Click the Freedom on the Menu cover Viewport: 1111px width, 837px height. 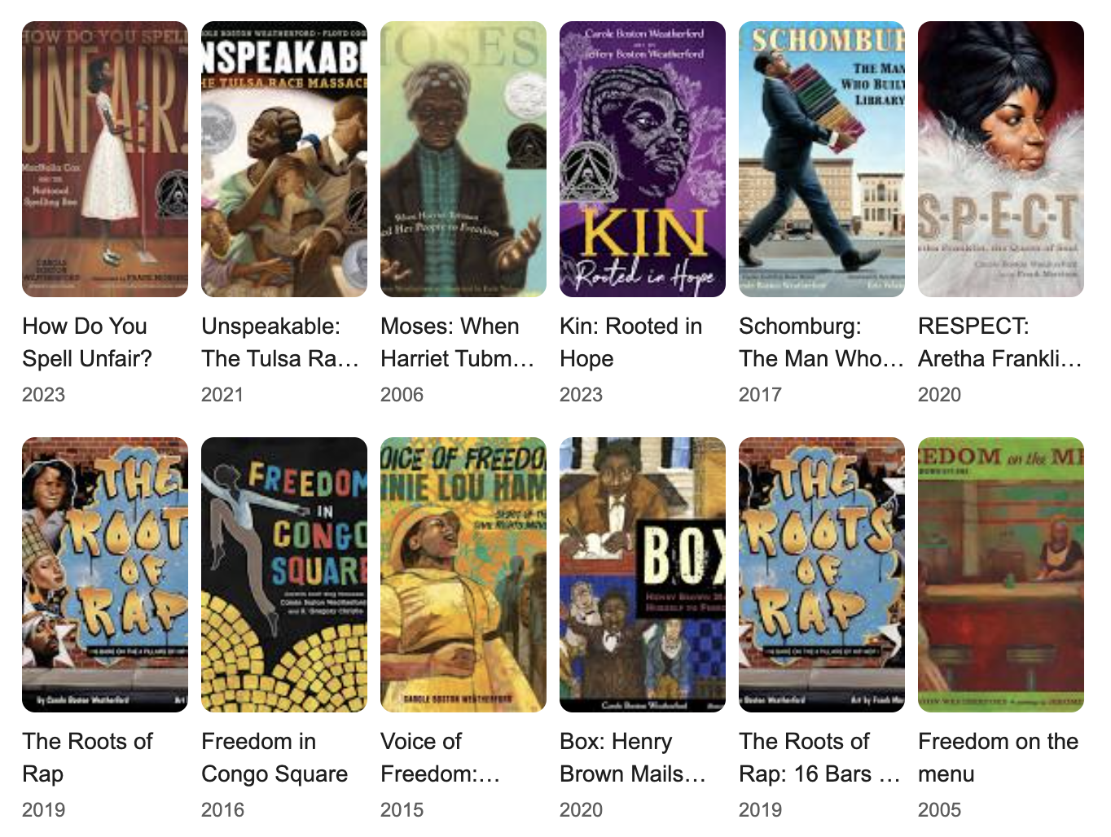click(1001, 574)
